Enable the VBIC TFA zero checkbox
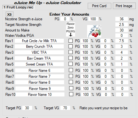Image resolution: width=138 pixels, height=118 pixels. coord(70,52)
